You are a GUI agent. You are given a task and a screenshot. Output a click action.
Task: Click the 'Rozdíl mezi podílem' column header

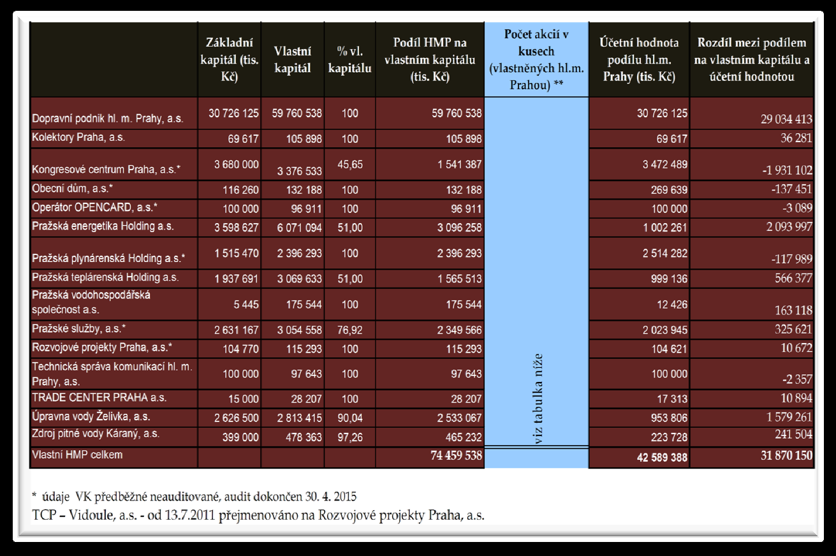[x=752, y=61]
